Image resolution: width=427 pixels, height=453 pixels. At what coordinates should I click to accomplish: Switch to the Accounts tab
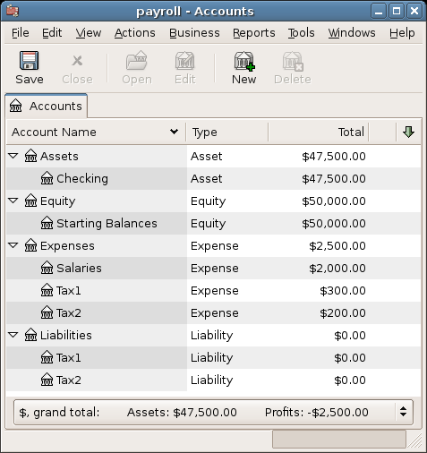[x=46, y=106]
